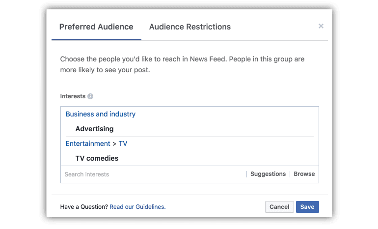The height and width of the screenshot is (229, 378).
Task: Close the audience dialog with the X
Action: (x=321, y=26)
